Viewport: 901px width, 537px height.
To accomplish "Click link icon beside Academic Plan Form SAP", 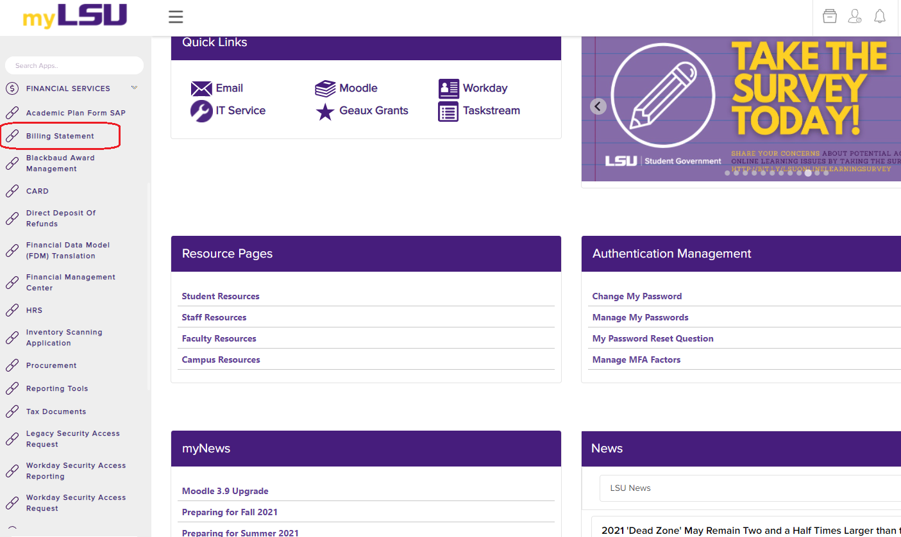I will [12, 113].
